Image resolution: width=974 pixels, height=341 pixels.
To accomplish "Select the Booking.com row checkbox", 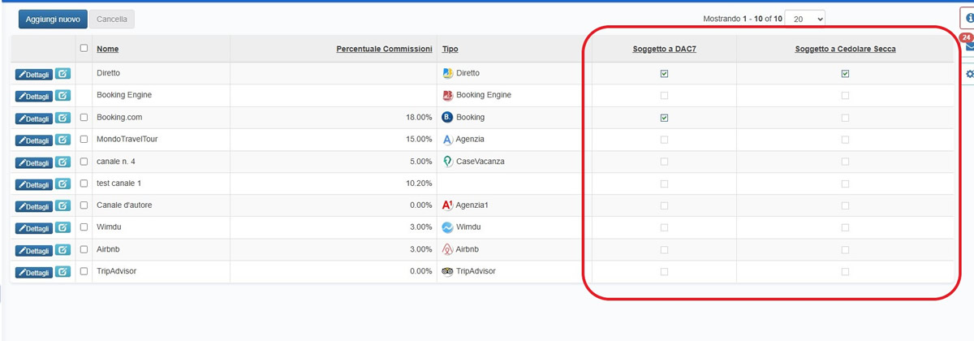I will pos(84,118).
